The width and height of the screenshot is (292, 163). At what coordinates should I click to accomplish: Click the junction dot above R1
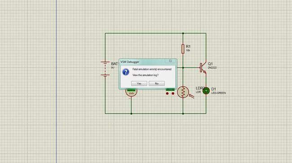tap(183, 34)
